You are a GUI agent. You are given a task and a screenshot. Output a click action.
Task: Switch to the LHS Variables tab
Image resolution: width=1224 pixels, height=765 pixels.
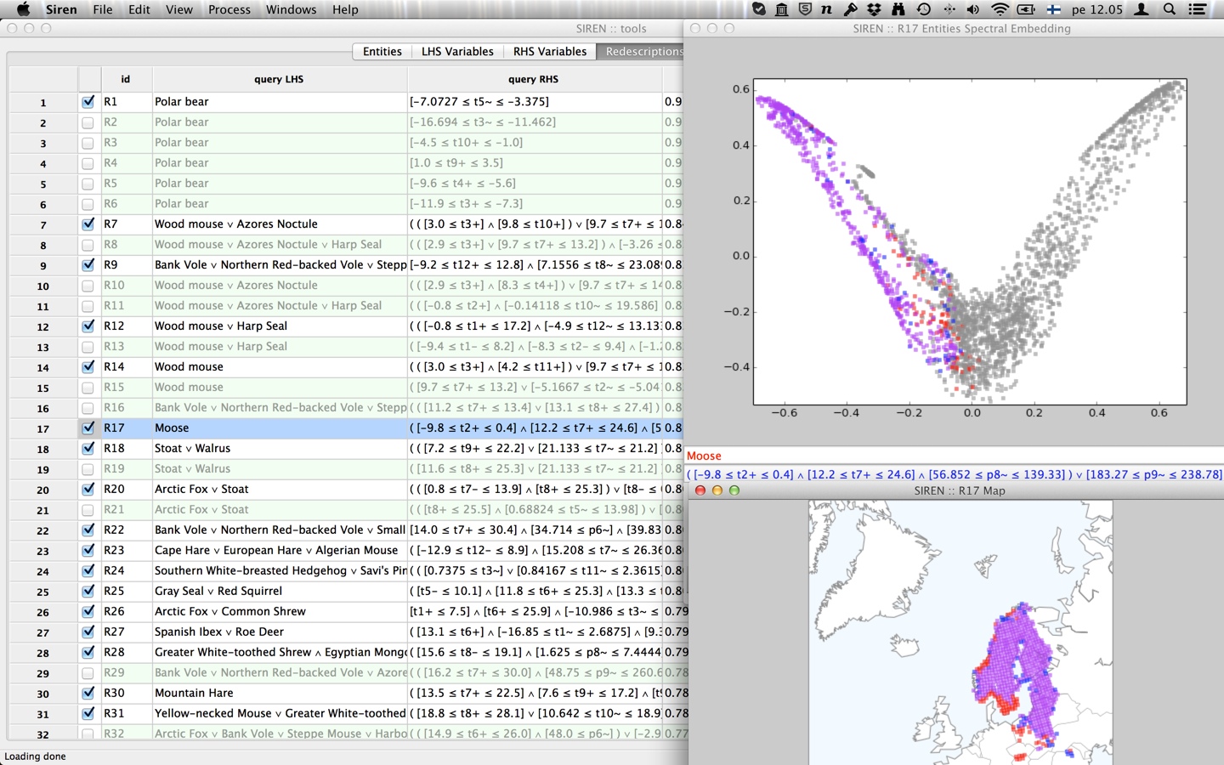click(x=457, y=51)
